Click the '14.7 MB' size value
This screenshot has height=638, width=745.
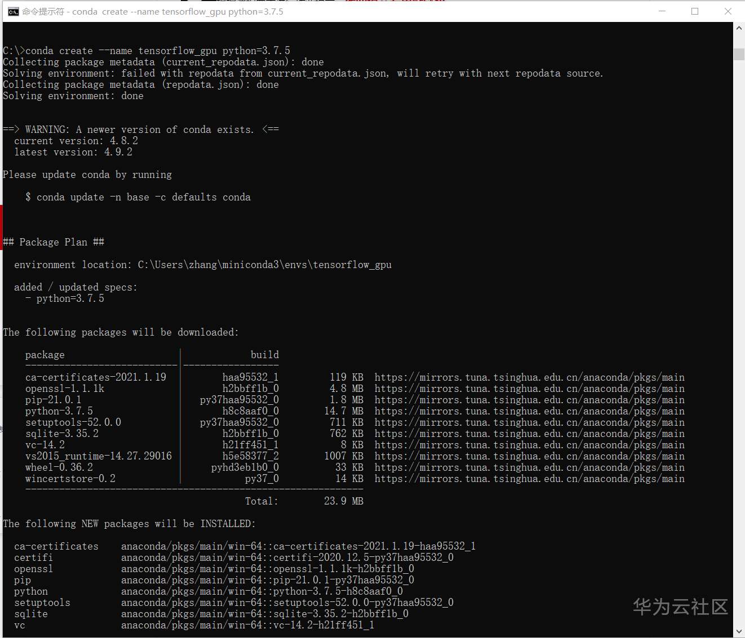click(x=344, y=411)
